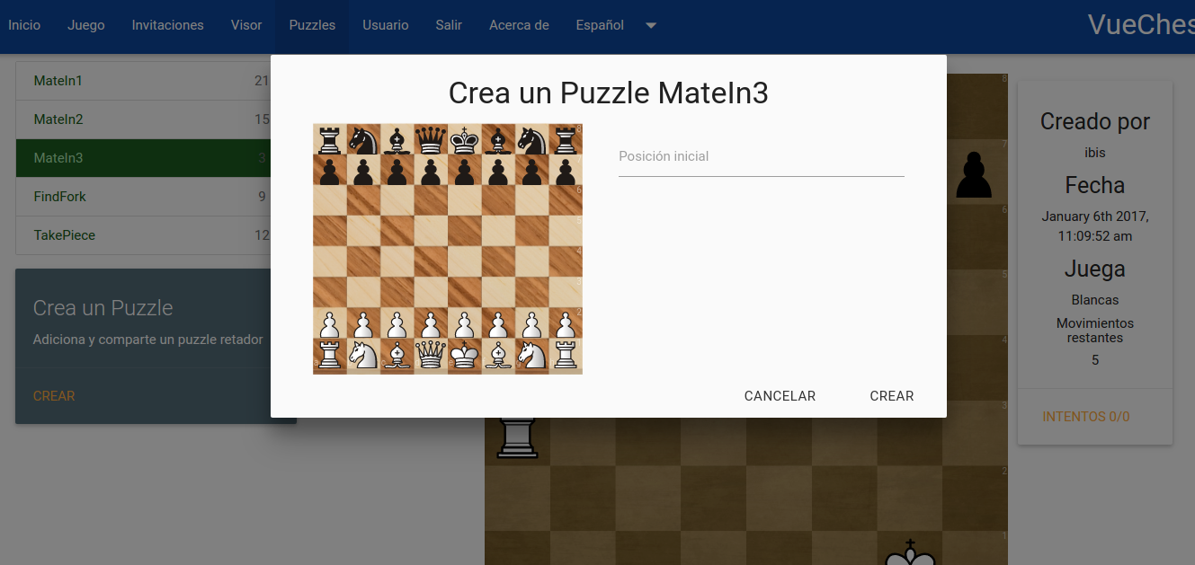Select white pawn on a2 in dialog board
1195x565 pixels.
coord(330,323)
